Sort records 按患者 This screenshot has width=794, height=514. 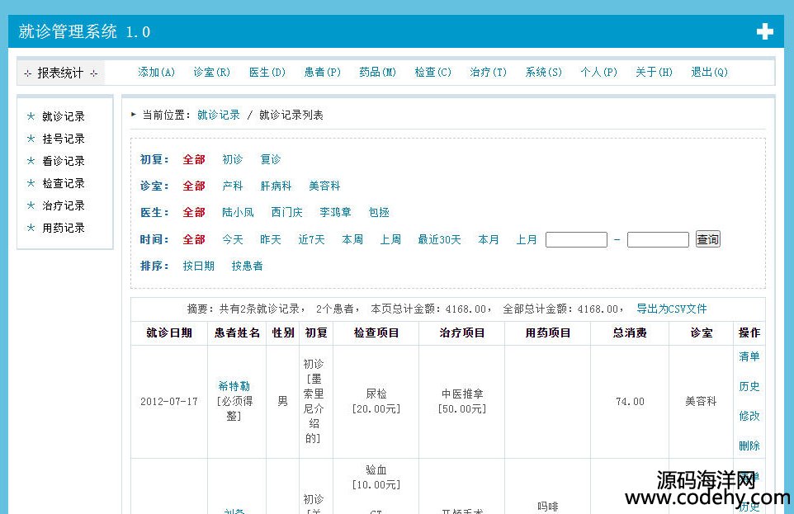click(x=247, y=266)
